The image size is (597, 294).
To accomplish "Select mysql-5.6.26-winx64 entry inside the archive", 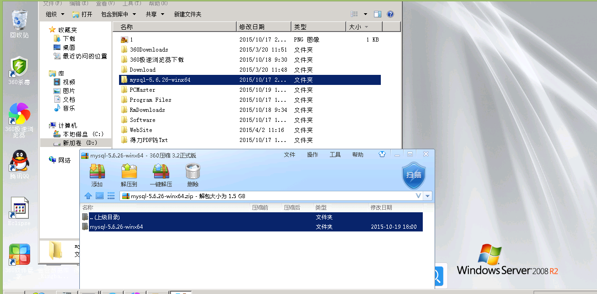I will [x=251, y=227].
